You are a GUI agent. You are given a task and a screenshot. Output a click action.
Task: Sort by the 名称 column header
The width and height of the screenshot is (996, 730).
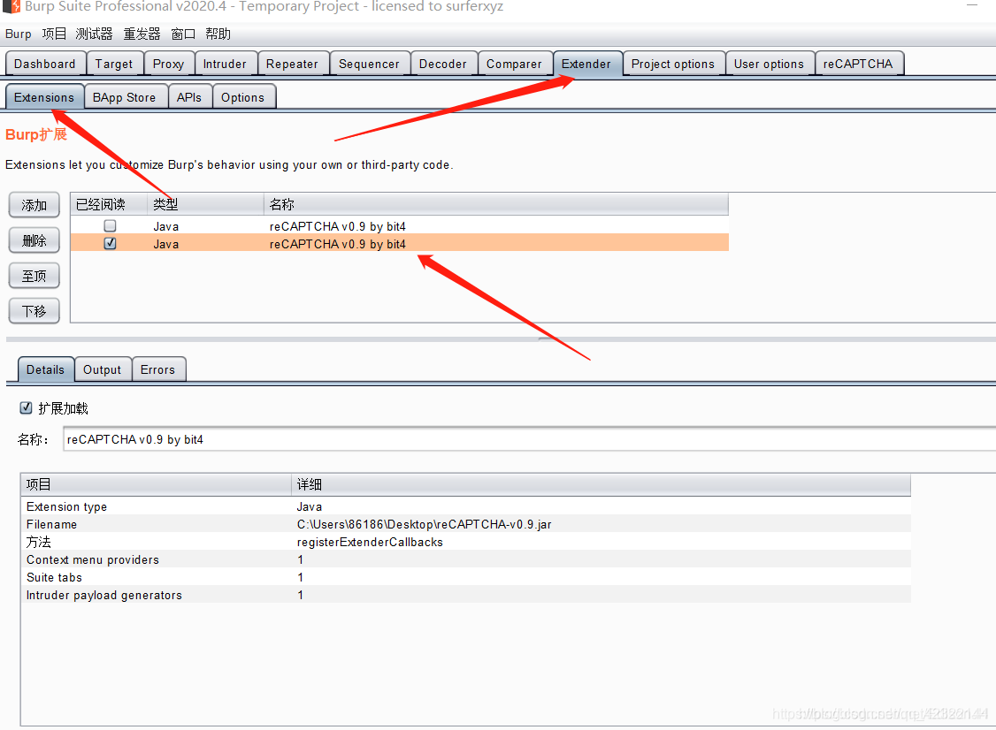pyautogui.click(x=496, y=204)
